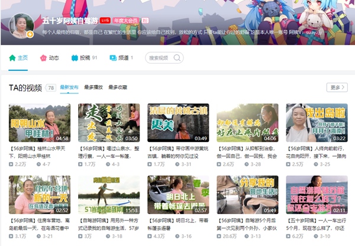The height and width of the screenshot is (246, 355).
Task: Expand the 更多 videos button
Action: [337, 88]
